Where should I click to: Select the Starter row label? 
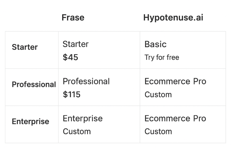(25, 47)
